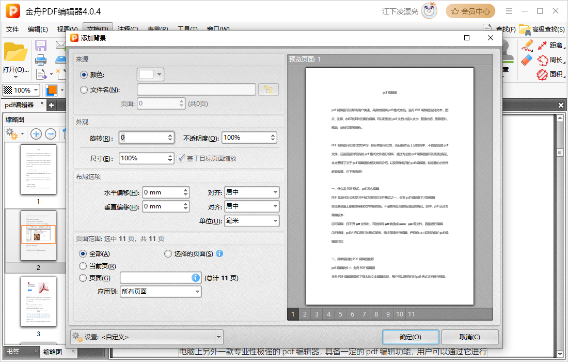Viewport: 568px width, 362px height.
Task: Click the orange fill color swatch in toolbar
Action: 52,90
